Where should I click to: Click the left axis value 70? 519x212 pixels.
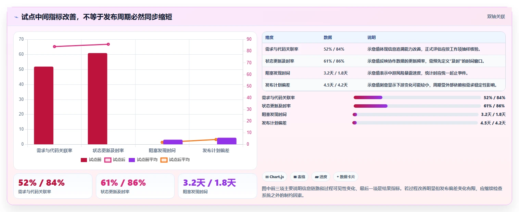[21, 39]
